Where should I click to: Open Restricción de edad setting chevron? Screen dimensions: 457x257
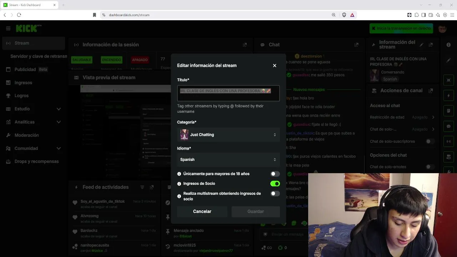click(433, 117)
